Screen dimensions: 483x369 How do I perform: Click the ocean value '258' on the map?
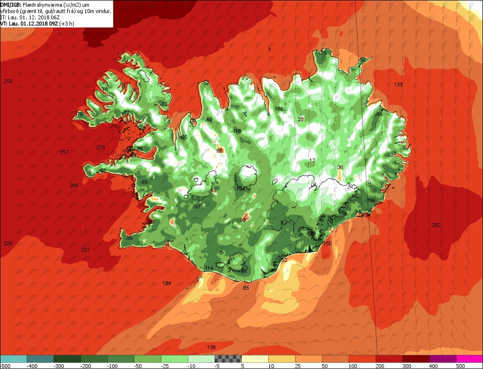pyautogui.click(x=8, y=81)
